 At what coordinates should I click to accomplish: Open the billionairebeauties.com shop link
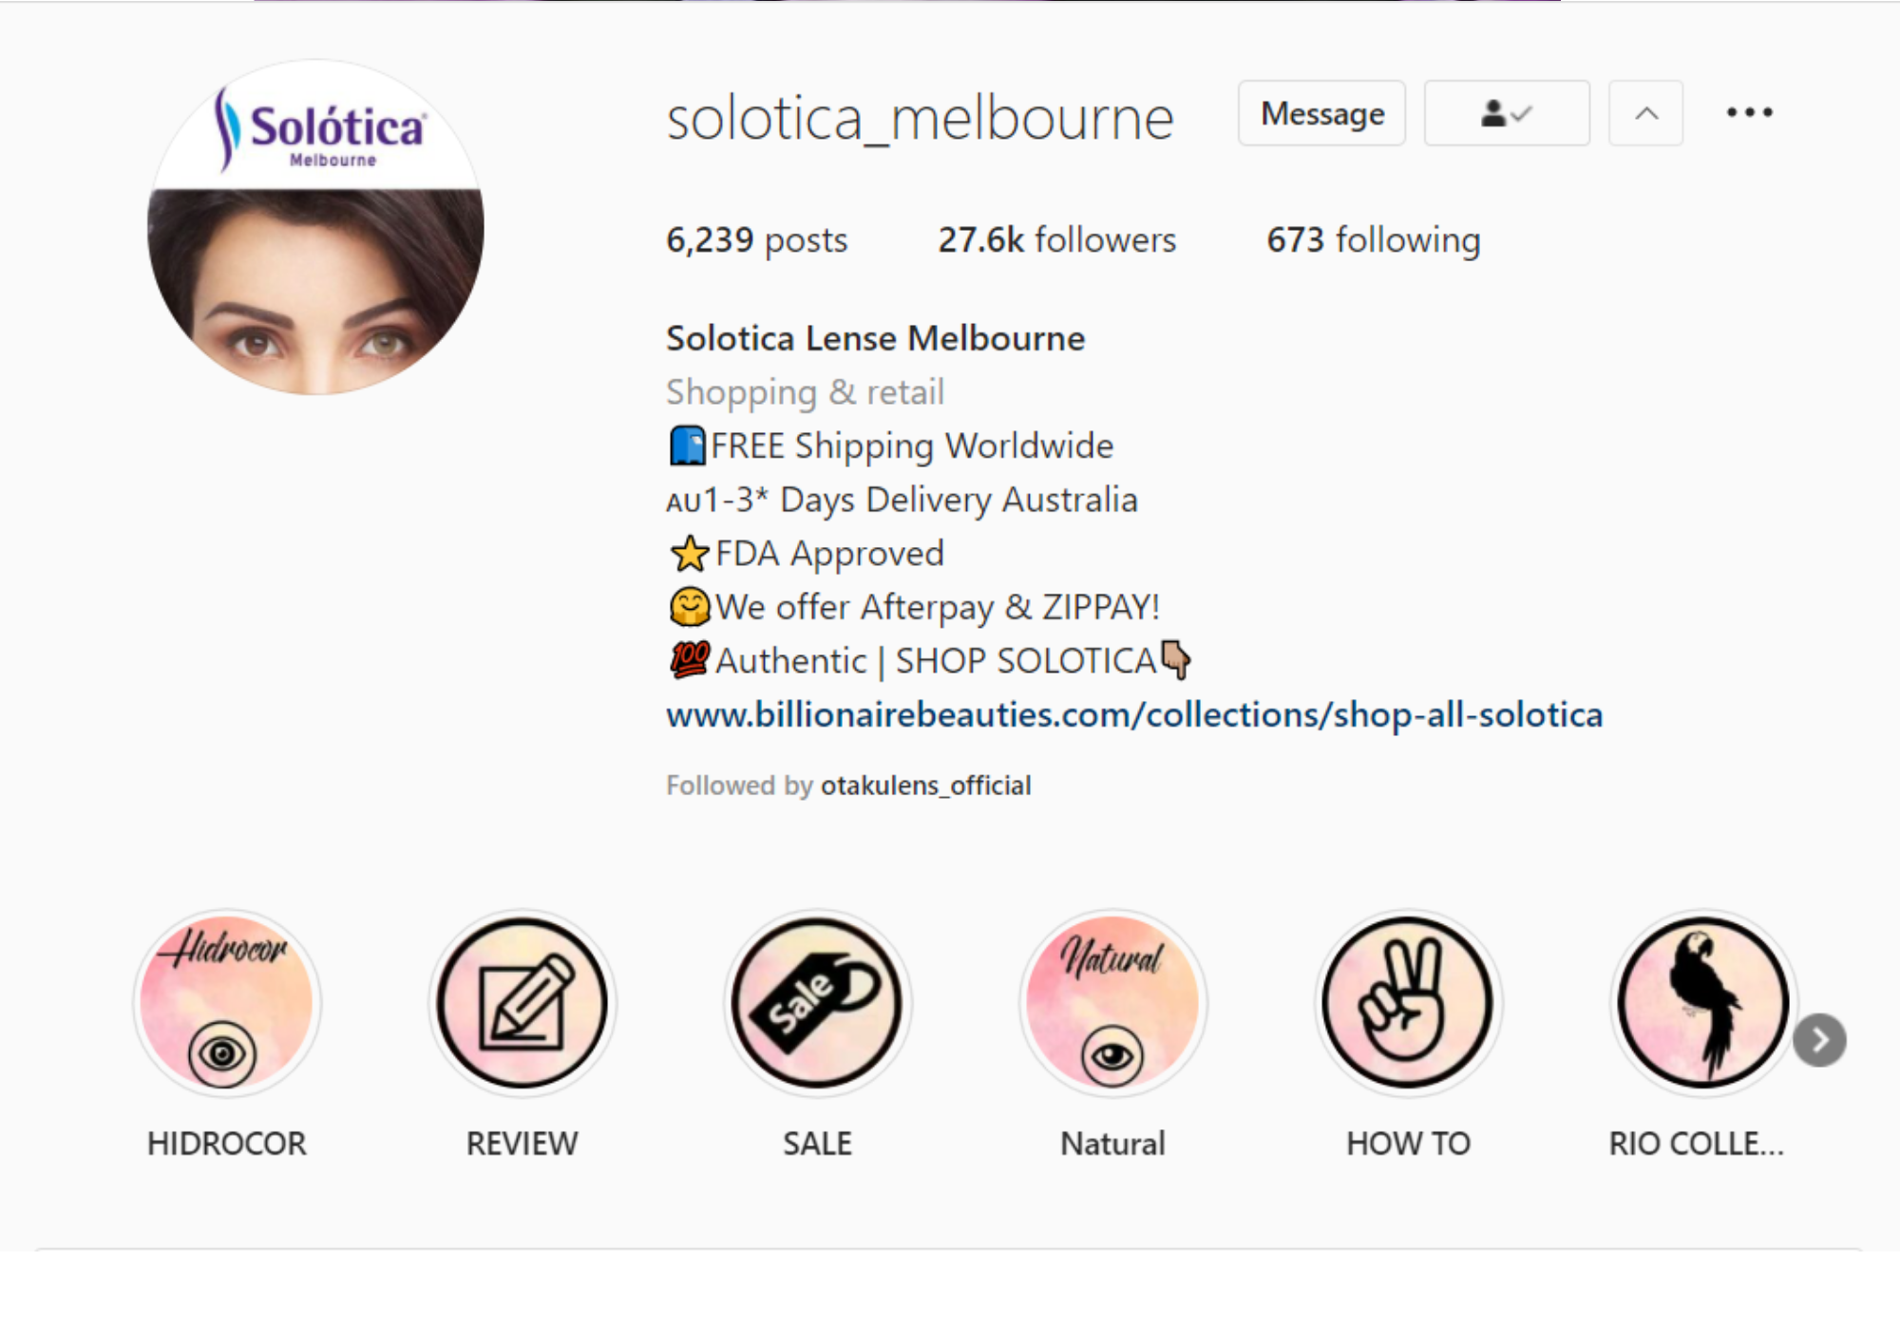click(1134, 714)
